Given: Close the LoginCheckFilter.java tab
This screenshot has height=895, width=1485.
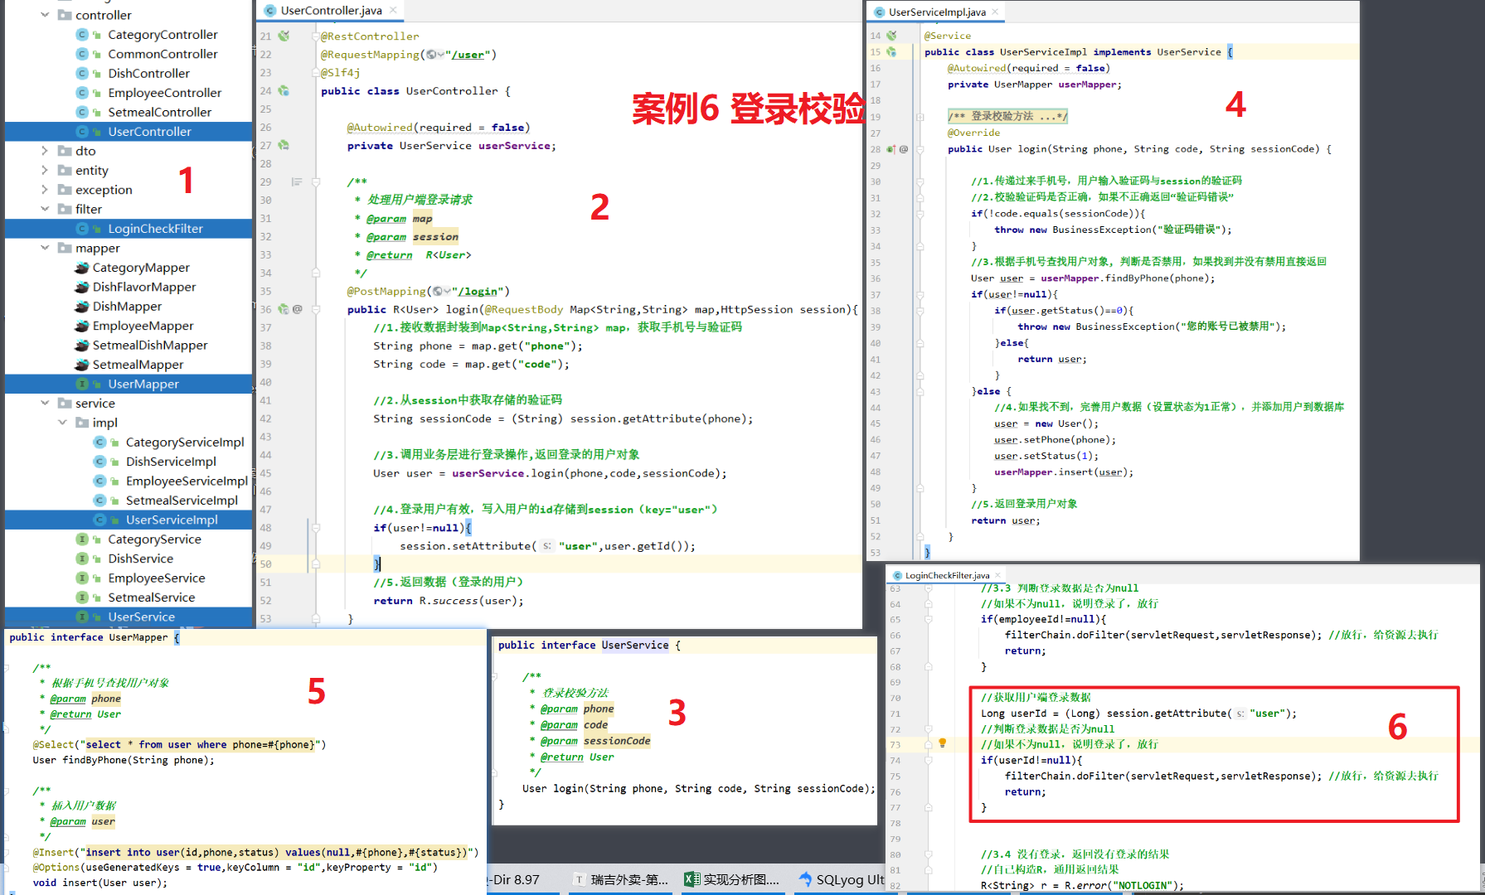Looking at the screenshot, I should [x=997, y=575].
